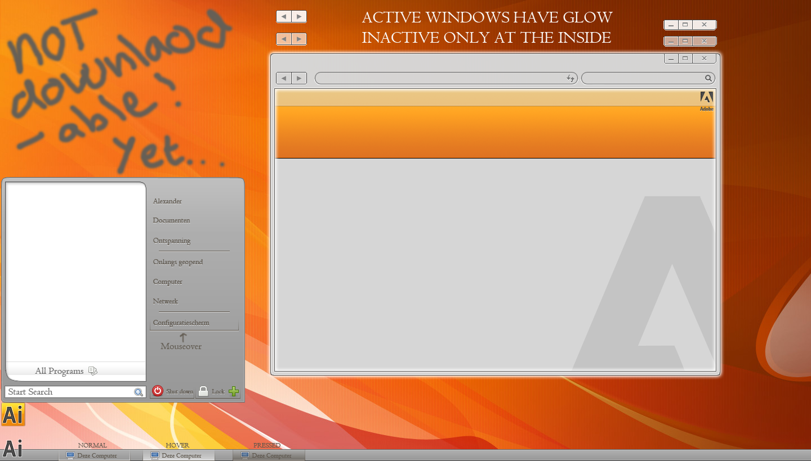The height and width of the screenshot is (461, 811).
Task: Minimize the main browser window
Action: coord(671,58)
